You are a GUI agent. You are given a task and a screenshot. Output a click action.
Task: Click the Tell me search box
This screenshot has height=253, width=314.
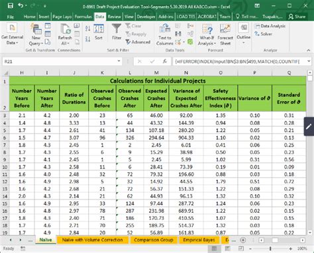pyautogui.click(x=247, y=17)
